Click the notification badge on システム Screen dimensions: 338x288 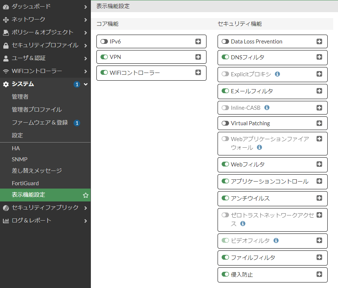(x=76, y=84)
